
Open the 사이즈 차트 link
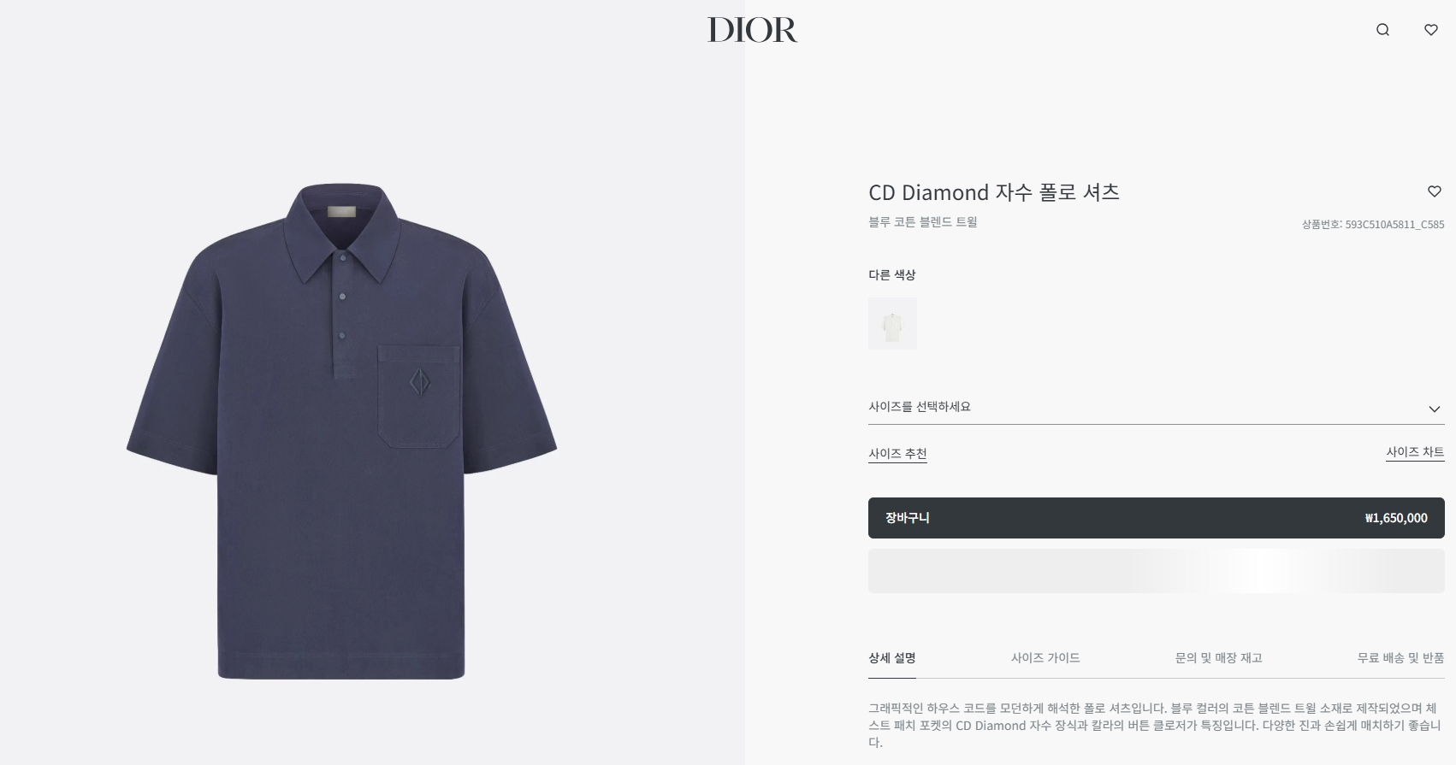click(x=1415, y=452)
